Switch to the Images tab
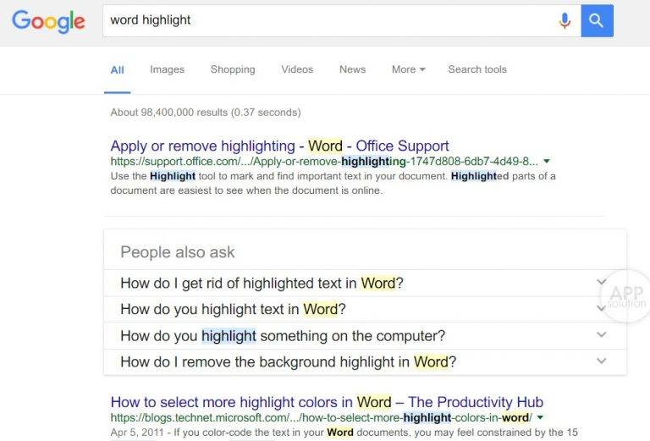This screenshot has height=441, width=650. coord(167,69)
